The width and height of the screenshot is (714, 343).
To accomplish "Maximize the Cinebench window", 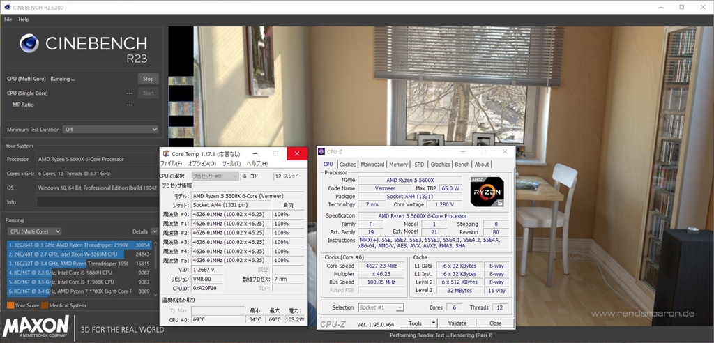I will coord(682,7).
